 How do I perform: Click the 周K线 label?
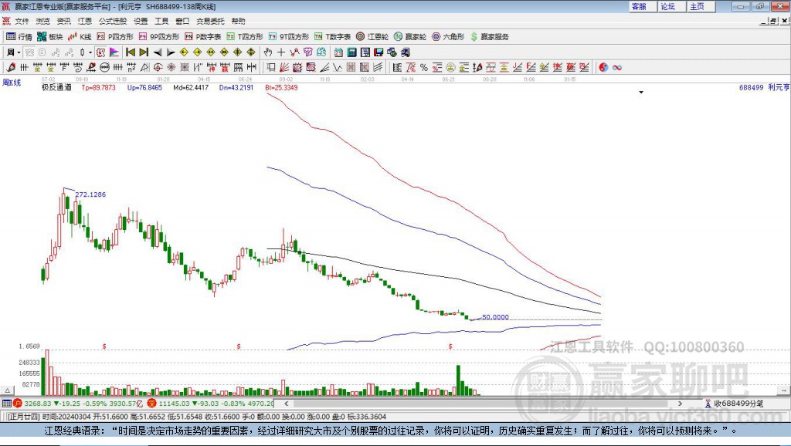tap(12, 83)
